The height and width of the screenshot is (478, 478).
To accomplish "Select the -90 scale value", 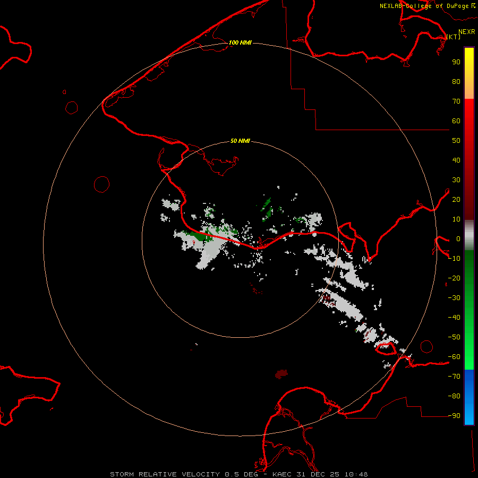I will tap(454, 416).
